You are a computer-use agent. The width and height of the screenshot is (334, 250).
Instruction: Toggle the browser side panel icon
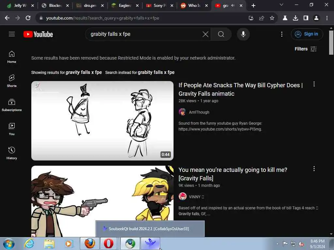pos(306,18)
